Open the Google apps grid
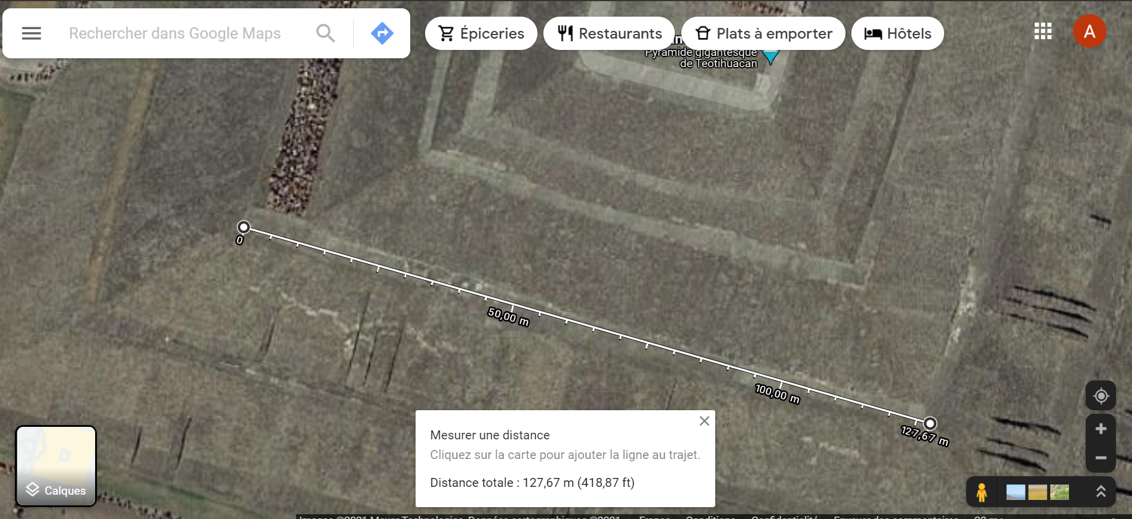Screen dimensions: 1132x519 (x=1043, y=32)
